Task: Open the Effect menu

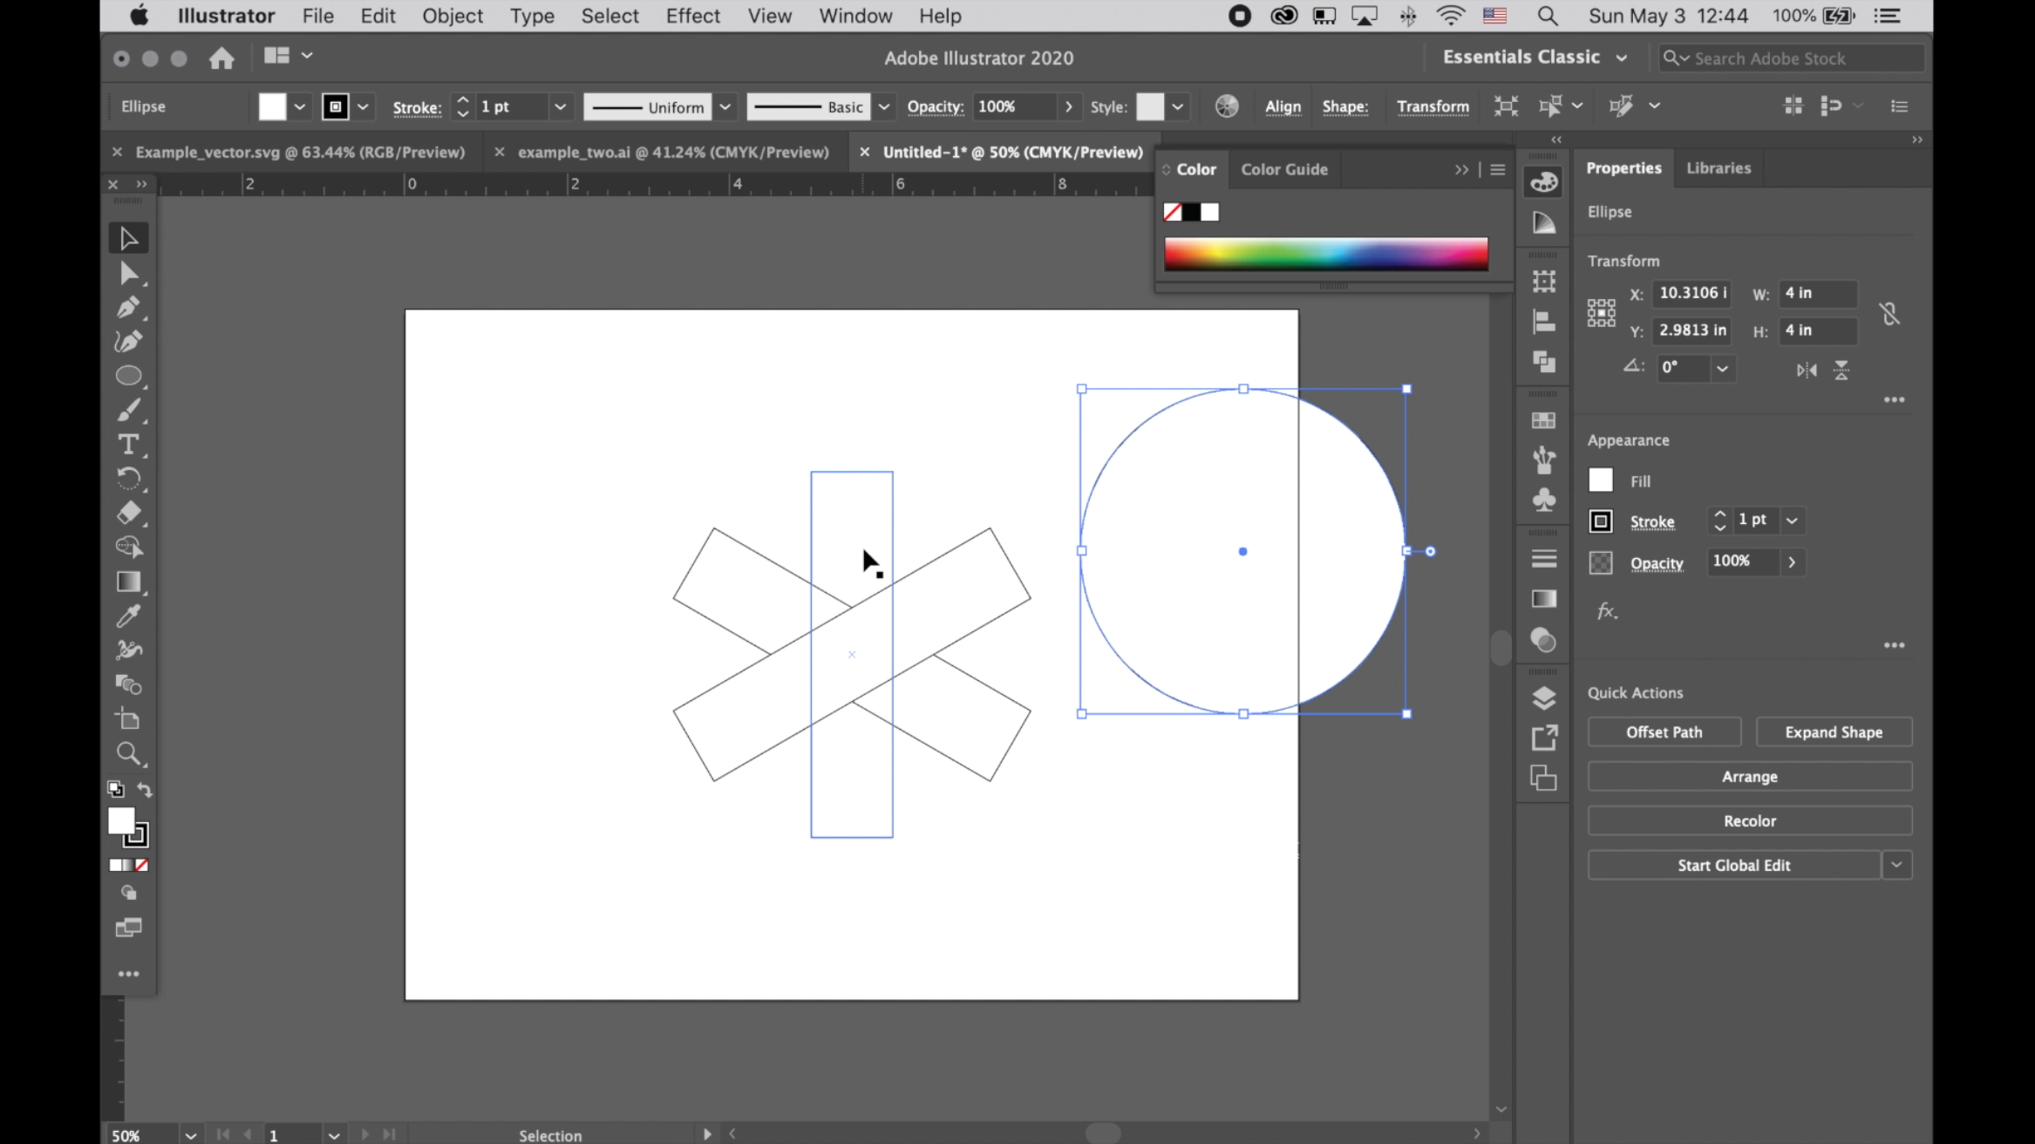Action: tap(692, 16)
